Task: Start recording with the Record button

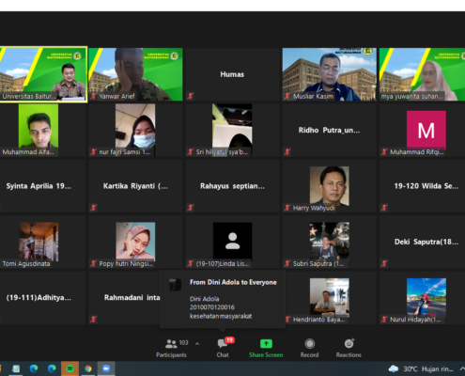Action: click(309, 348)
